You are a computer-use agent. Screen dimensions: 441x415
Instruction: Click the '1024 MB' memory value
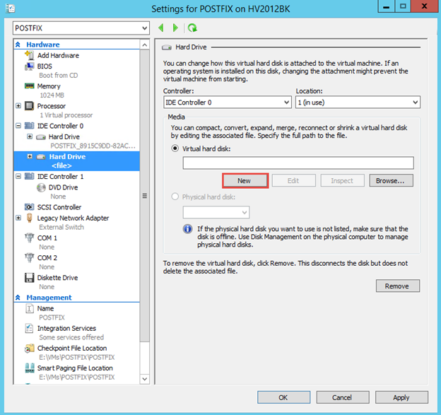pyautogui.click(x=52, y=95)
